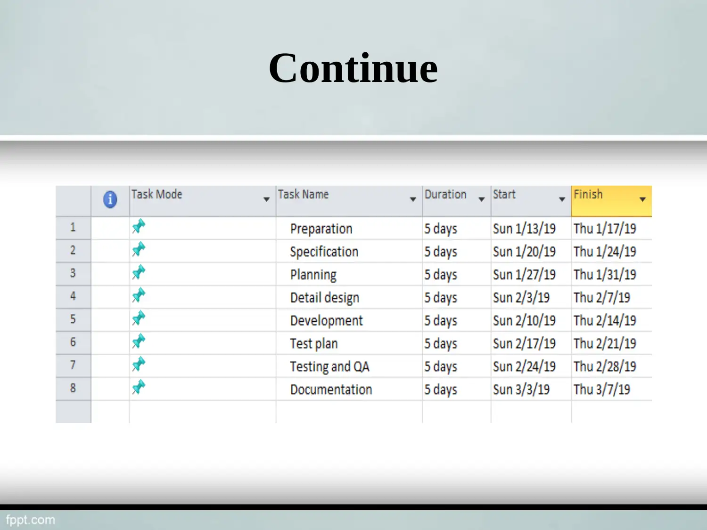
Task: Click the Planning task name cell
Action: [x=349, y=275]
